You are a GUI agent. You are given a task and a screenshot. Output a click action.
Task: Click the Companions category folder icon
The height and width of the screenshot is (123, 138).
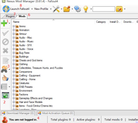(x=17, y=72)
